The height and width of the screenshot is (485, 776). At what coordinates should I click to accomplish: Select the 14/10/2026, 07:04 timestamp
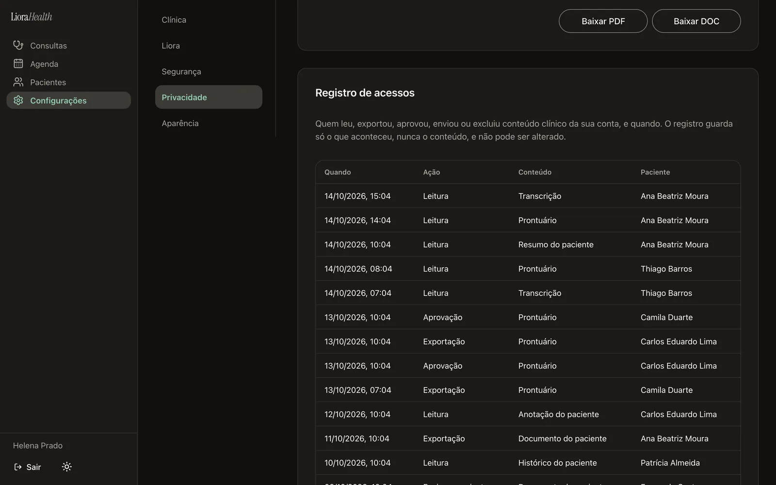tap(358, 293)
